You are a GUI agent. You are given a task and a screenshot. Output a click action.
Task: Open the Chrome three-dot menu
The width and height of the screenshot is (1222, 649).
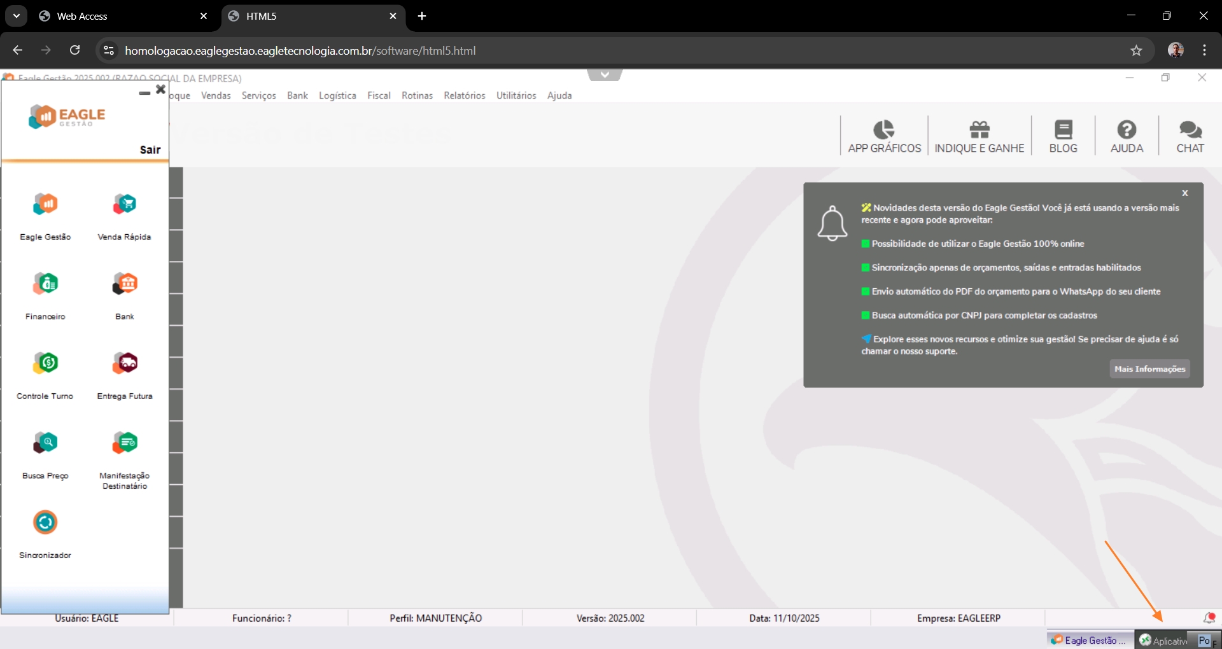pos(1205,50)
